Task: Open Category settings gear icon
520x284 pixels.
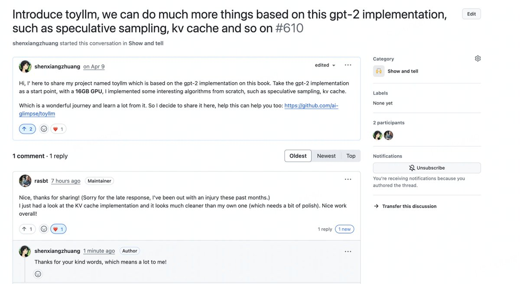Action: tap(478, 58)
